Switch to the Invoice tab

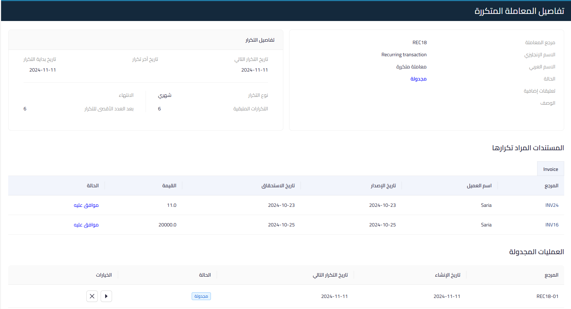[x=551, y=169]
